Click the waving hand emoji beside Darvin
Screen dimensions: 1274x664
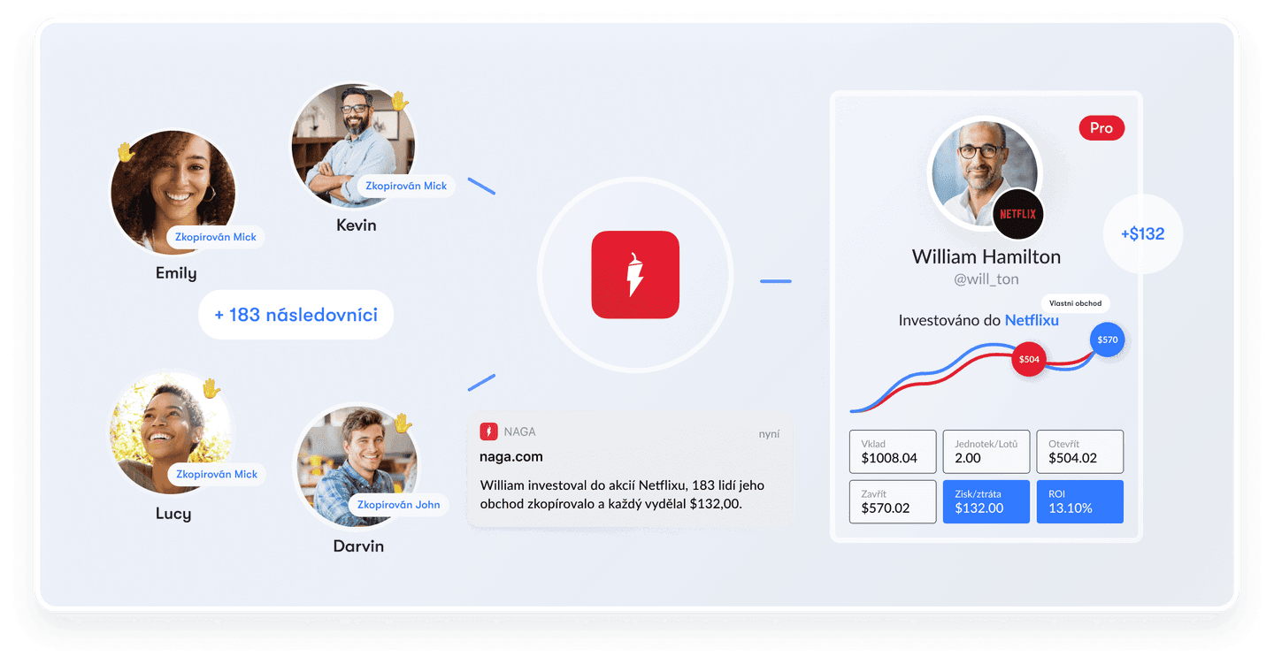point(403,423)
